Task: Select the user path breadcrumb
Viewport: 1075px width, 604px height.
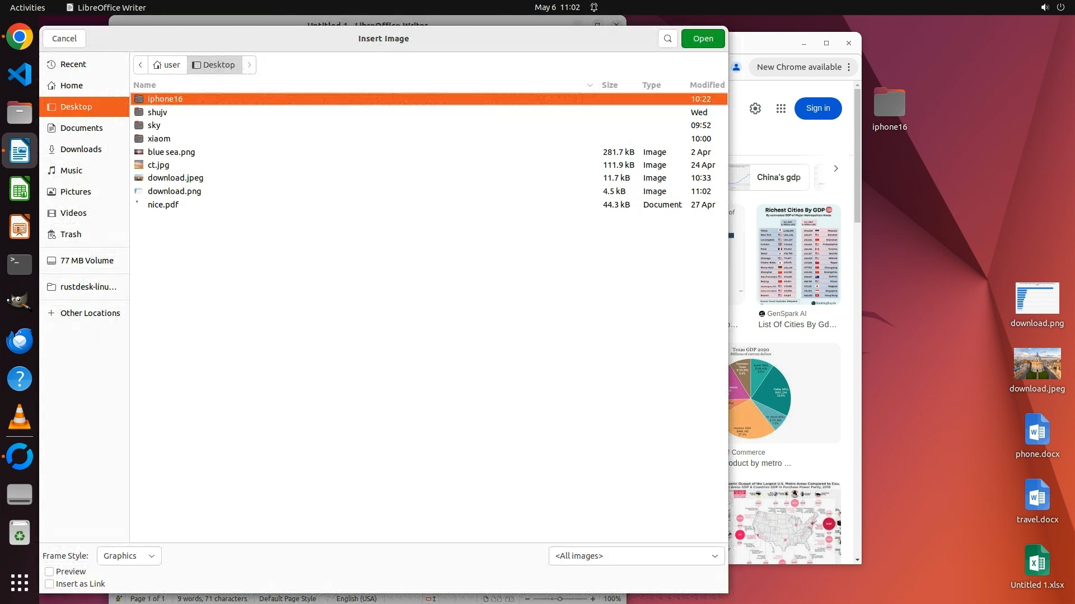Action: tap(167, 65)
